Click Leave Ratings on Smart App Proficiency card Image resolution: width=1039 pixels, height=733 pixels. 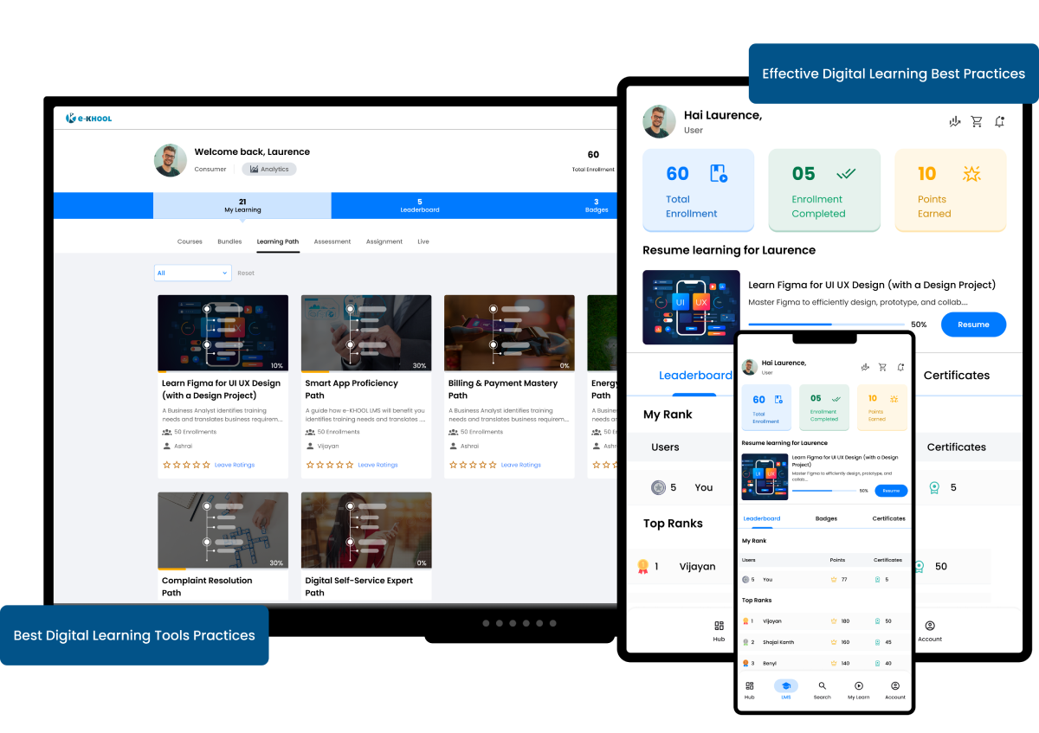pyautogui.click(x=378, y=465)
